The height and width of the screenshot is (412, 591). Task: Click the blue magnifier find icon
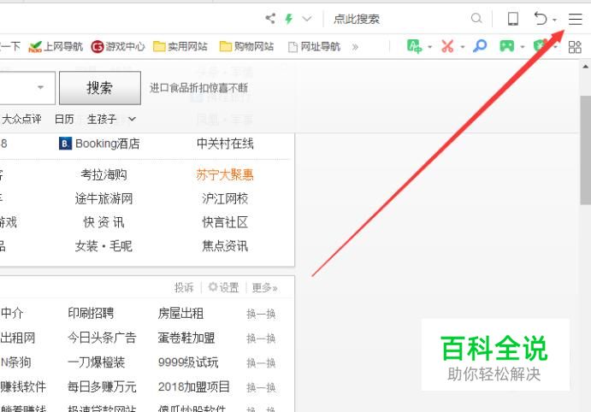click(x=480, y=46)
